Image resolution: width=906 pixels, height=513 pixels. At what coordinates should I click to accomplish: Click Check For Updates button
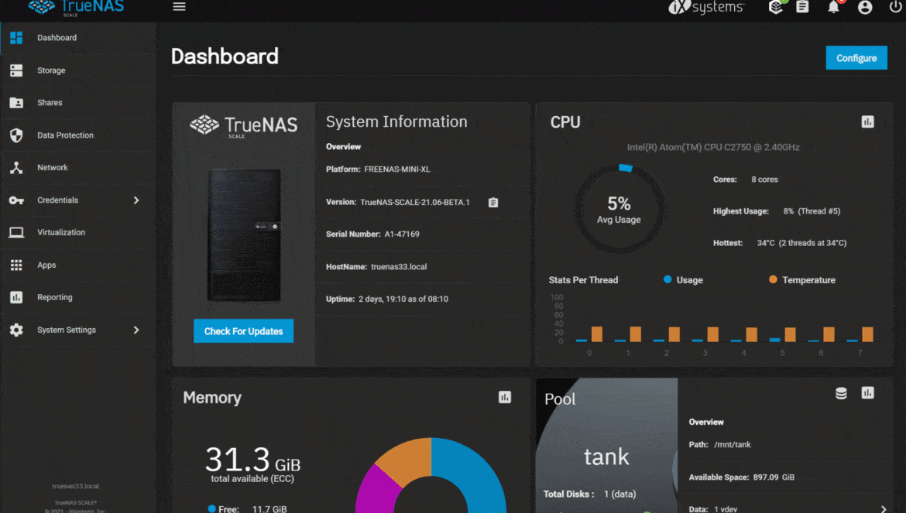(243, 331)
